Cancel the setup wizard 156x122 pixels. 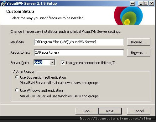pyautogui.click(x=139, y=111)
